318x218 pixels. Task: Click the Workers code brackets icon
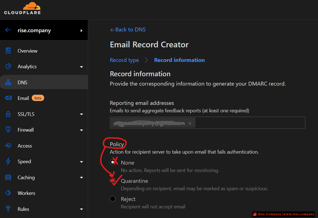point(8,193)
